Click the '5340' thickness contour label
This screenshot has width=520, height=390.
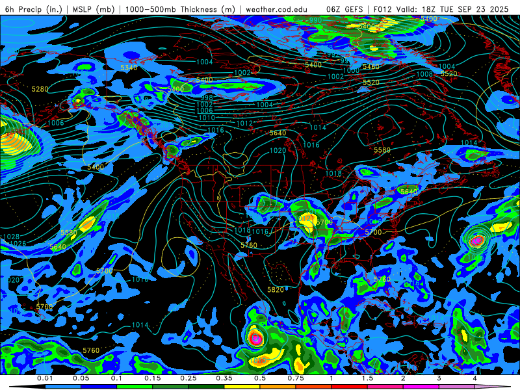pyautogui.click(x=129, y=68)
